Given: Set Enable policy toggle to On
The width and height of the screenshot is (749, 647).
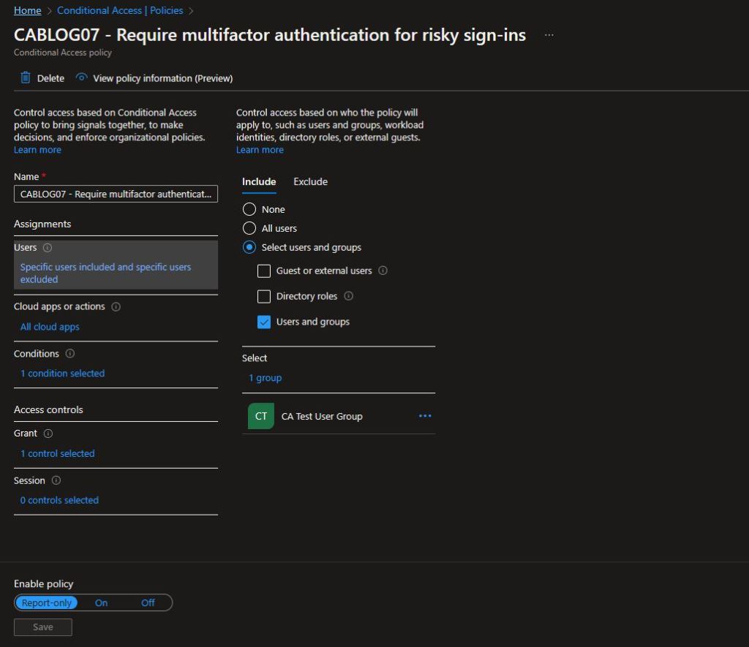Looking at the screenshot, I should click(x=101, y=603).
